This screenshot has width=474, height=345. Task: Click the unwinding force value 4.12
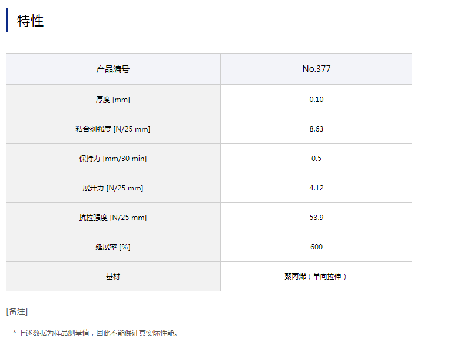pyautogui.click(x=316, y=188)
